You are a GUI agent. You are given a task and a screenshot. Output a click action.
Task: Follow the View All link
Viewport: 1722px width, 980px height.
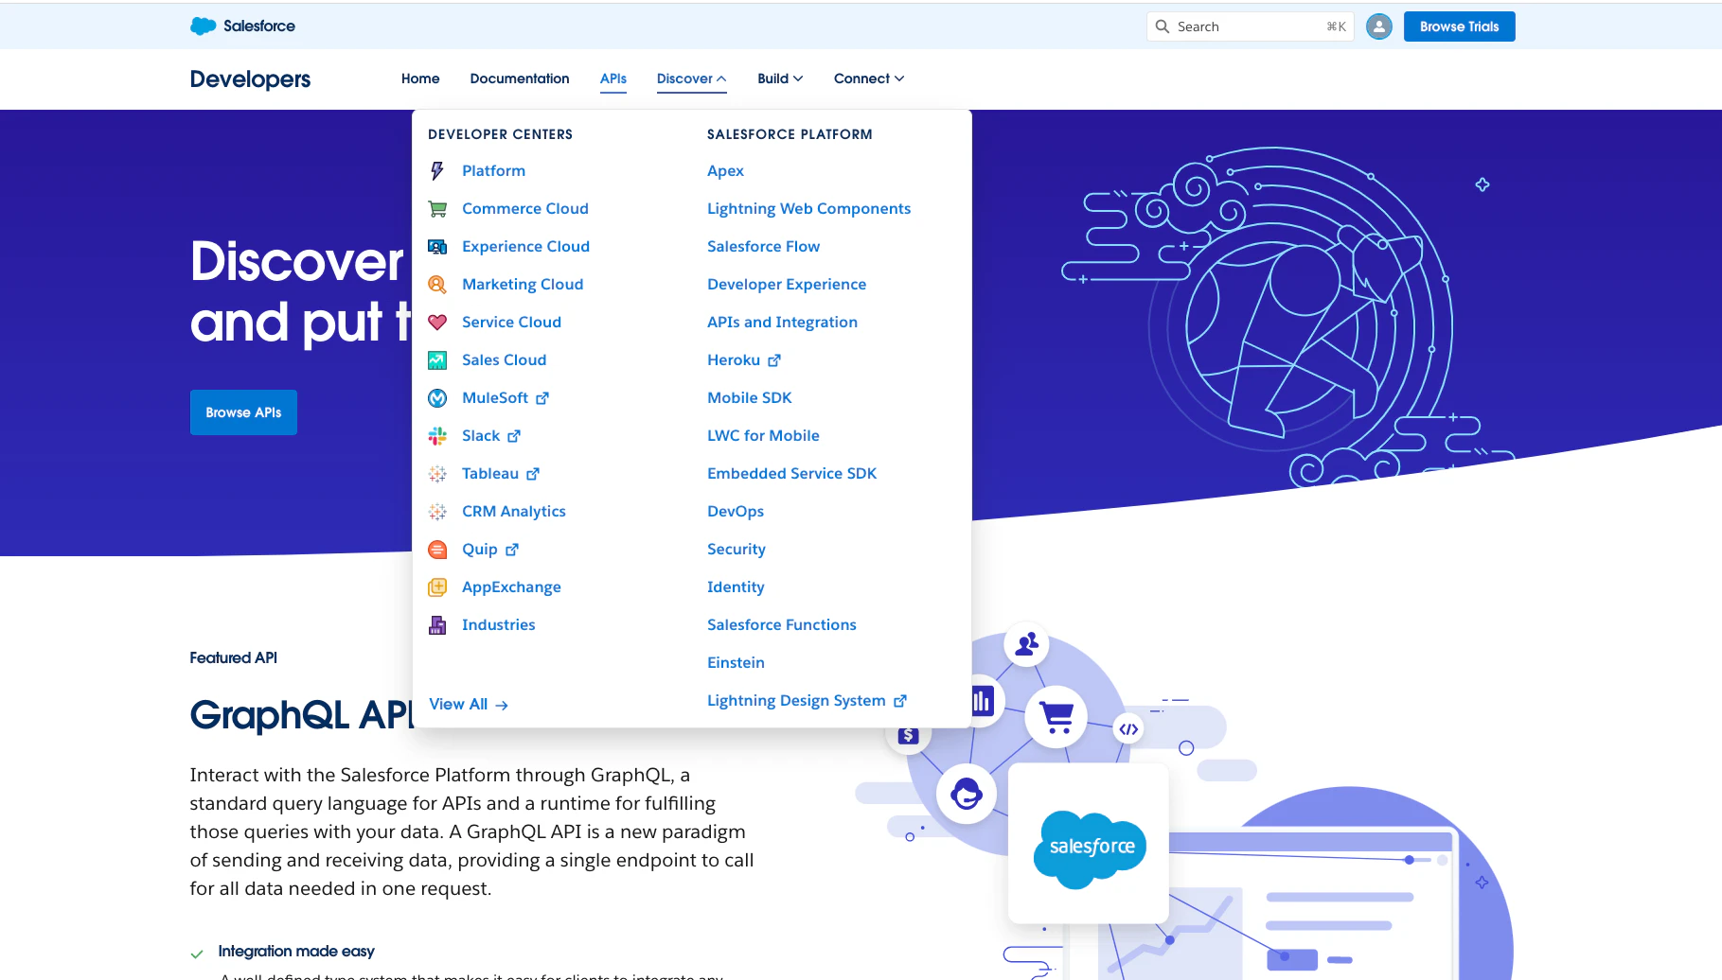[469, 704]
